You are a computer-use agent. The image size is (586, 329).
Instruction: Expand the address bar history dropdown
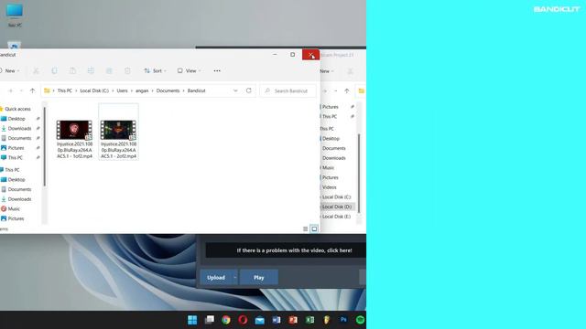click(235, 90)
